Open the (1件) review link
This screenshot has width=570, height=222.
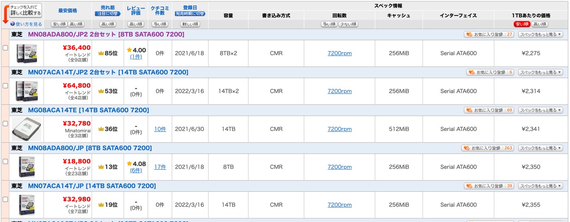(136, 57)
